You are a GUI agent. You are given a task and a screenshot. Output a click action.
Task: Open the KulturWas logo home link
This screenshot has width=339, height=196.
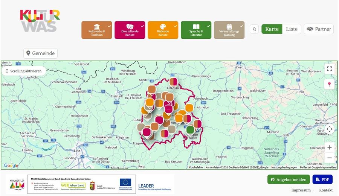coord(40,21)
